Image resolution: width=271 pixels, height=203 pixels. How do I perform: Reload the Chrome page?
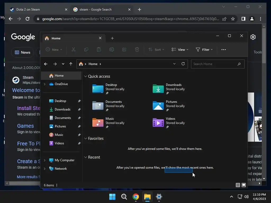point(28,19)
